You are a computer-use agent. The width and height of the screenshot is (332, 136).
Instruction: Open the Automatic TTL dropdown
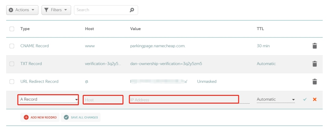click(x=276, y=99)
